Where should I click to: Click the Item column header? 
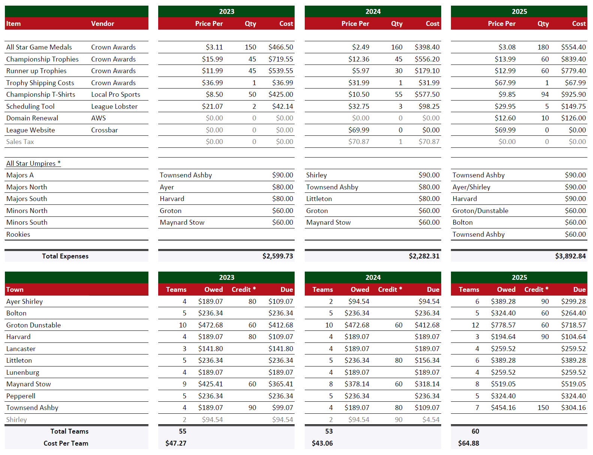point(13,24)
